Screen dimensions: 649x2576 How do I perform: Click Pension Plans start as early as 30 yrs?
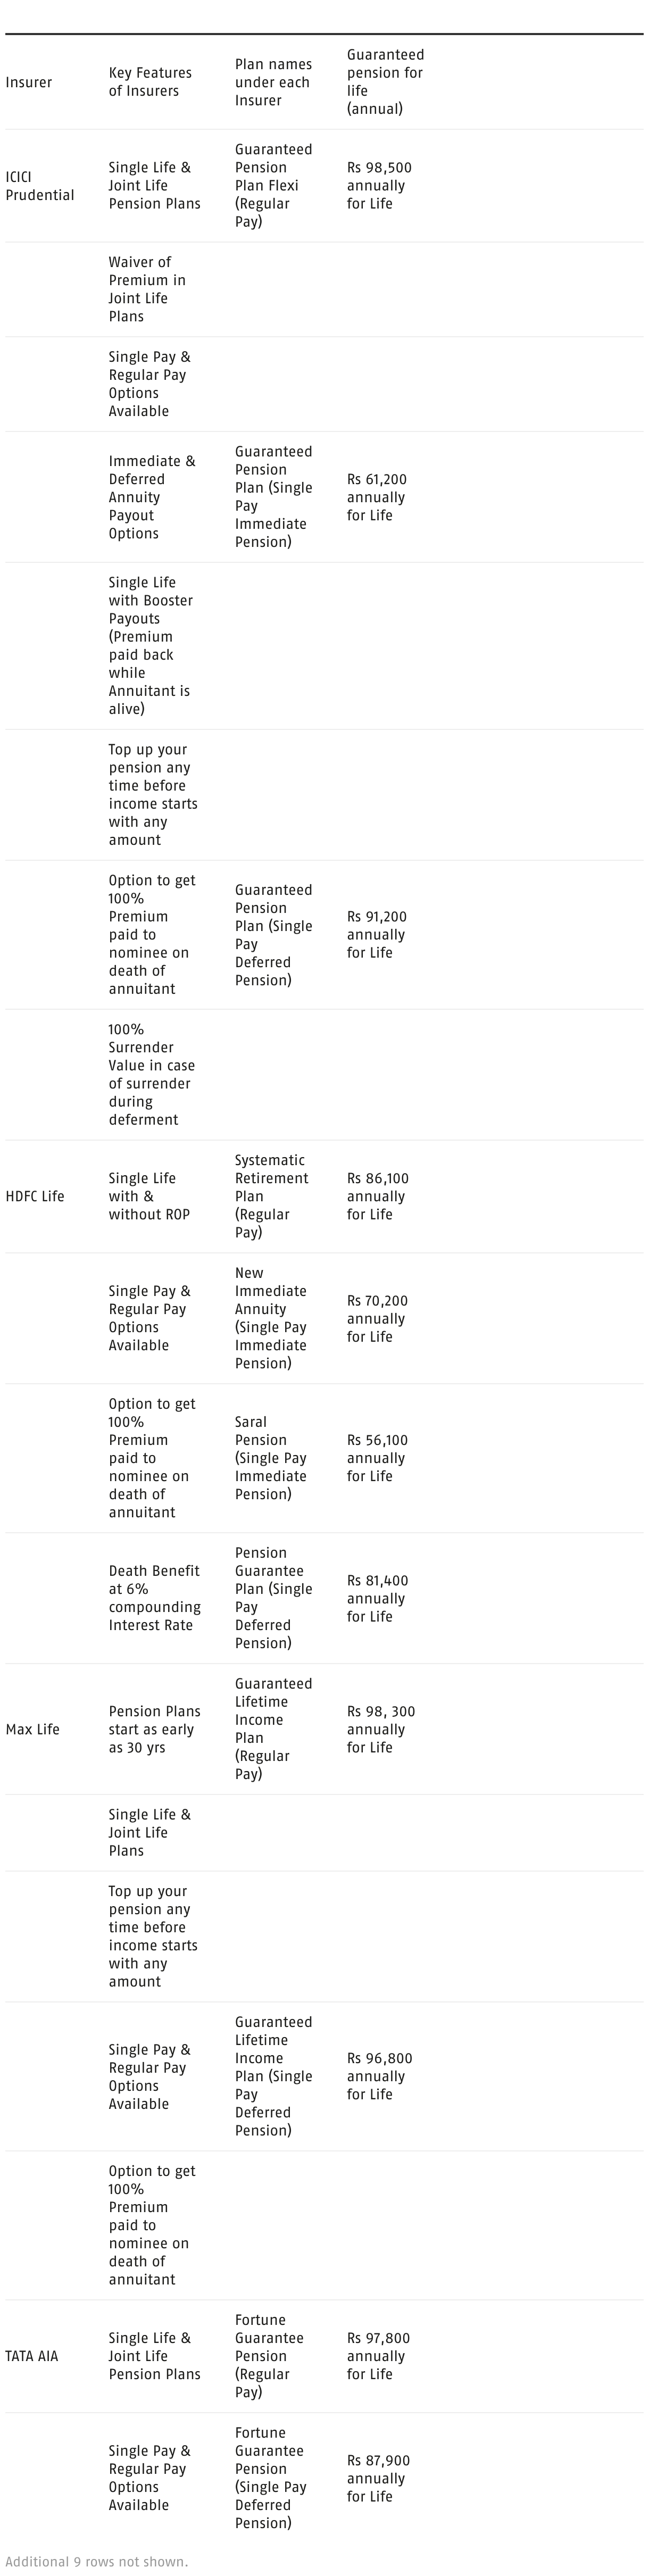click(154, 1729)
